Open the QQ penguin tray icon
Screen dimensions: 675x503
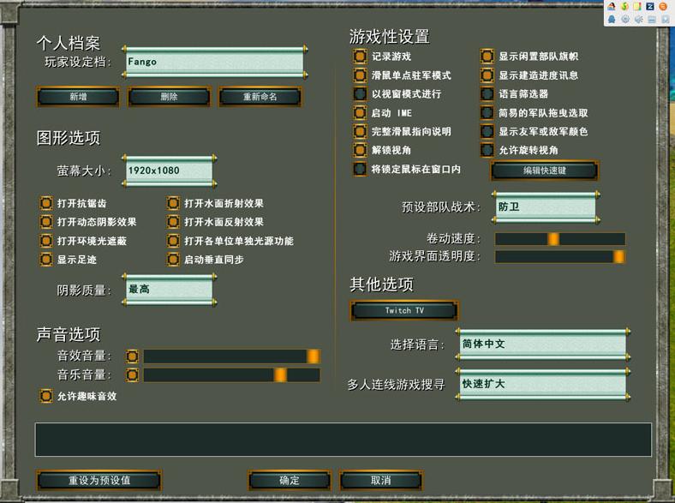612,19
